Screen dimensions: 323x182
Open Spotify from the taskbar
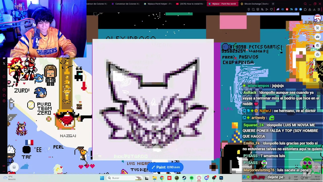192,178
